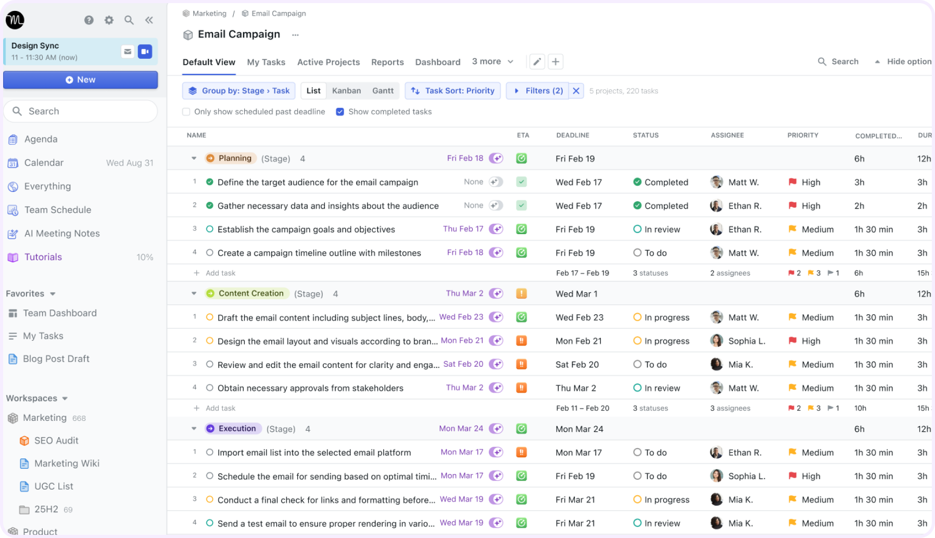The height and width of the screenshot is (538, 935).
Task: Collapse the Workspaces section
Action: click(x=65, y=399)
